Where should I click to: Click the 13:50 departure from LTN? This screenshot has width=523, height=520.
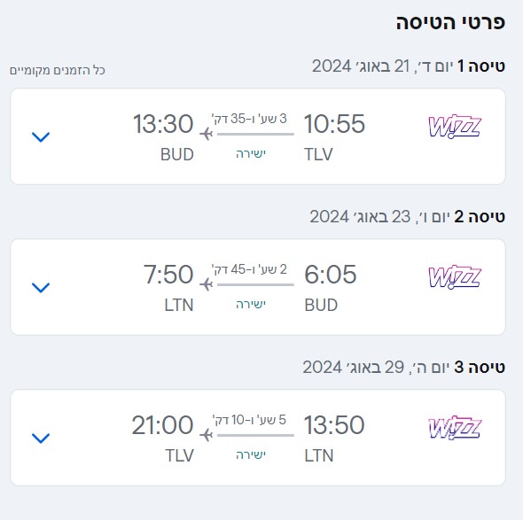(334, 424)
